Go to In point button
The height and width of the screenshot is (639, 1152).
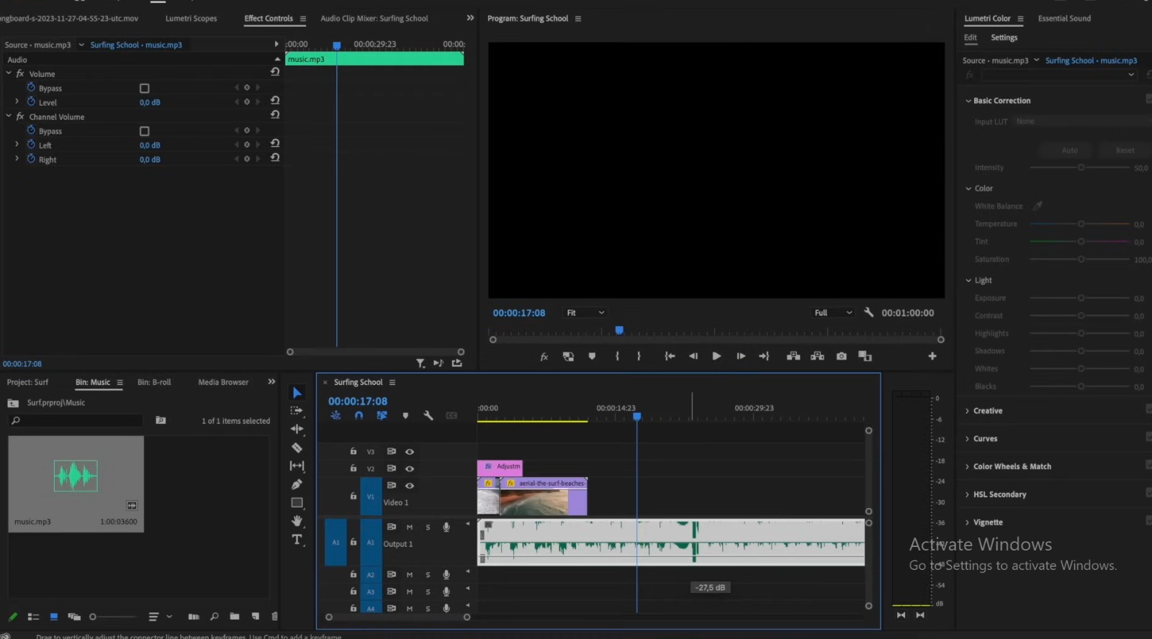click(x=670, y=356)
